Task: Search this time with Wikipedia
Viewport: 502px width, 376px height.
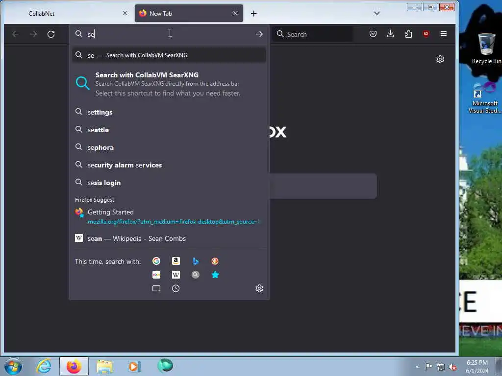Action: (x=176, y=275)
